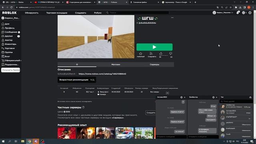Open Roblox settings gear icon
The height and width of the screenshot is (144, 256).
pos(250,13)
